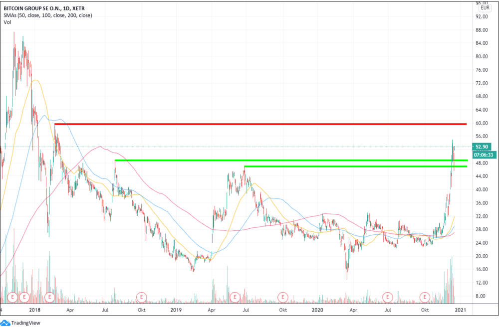The width and height of the screenshot is (499, 330).
Task: Click the countdown timer 07:06:33
Action: click(484, 155)
